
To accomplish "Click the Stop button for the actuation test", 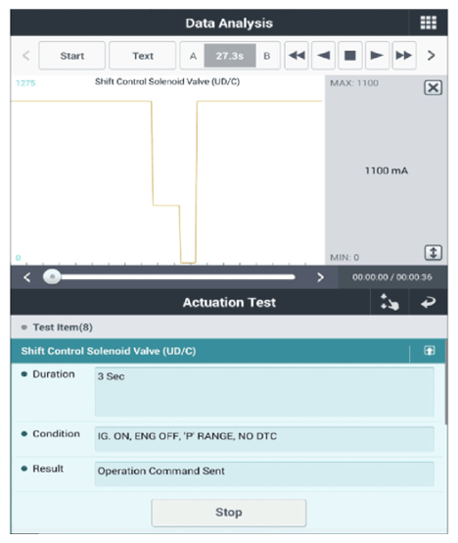I will 229,513.
